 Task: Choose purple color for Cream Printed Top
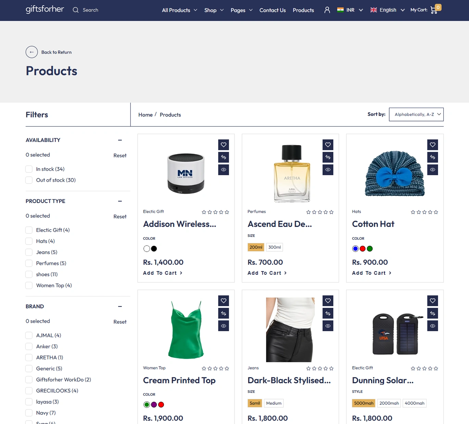(154, 405)
